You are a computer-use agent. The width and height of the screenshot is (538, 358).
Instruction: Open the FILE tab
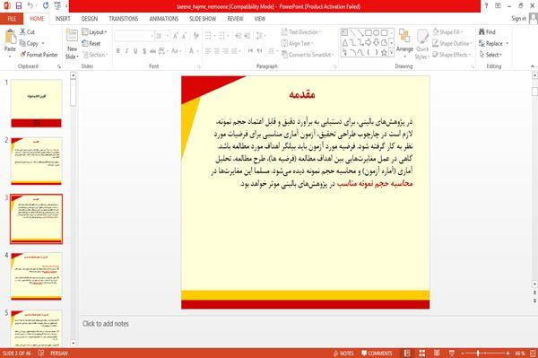(12, 19)
